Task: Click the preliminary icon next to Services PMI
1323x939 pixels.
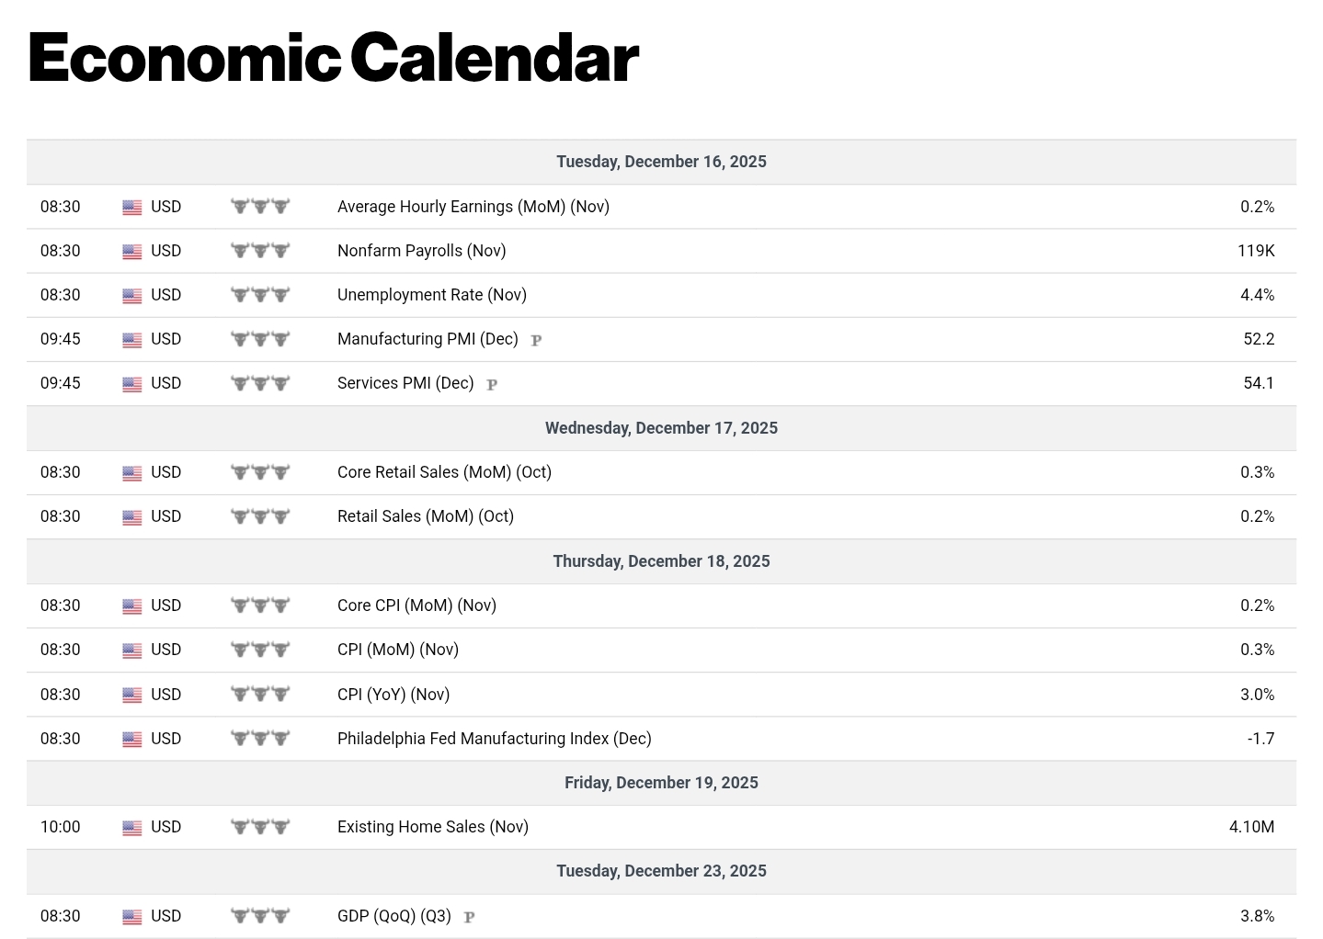Action: click(492, 384)
